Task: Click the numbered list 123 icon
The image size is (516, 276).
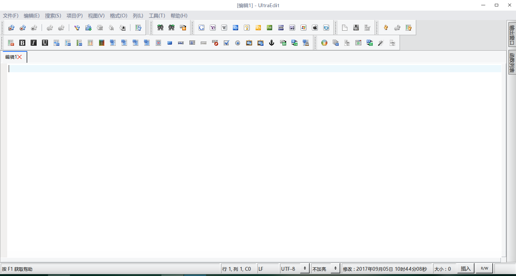Action: [79, 43]
